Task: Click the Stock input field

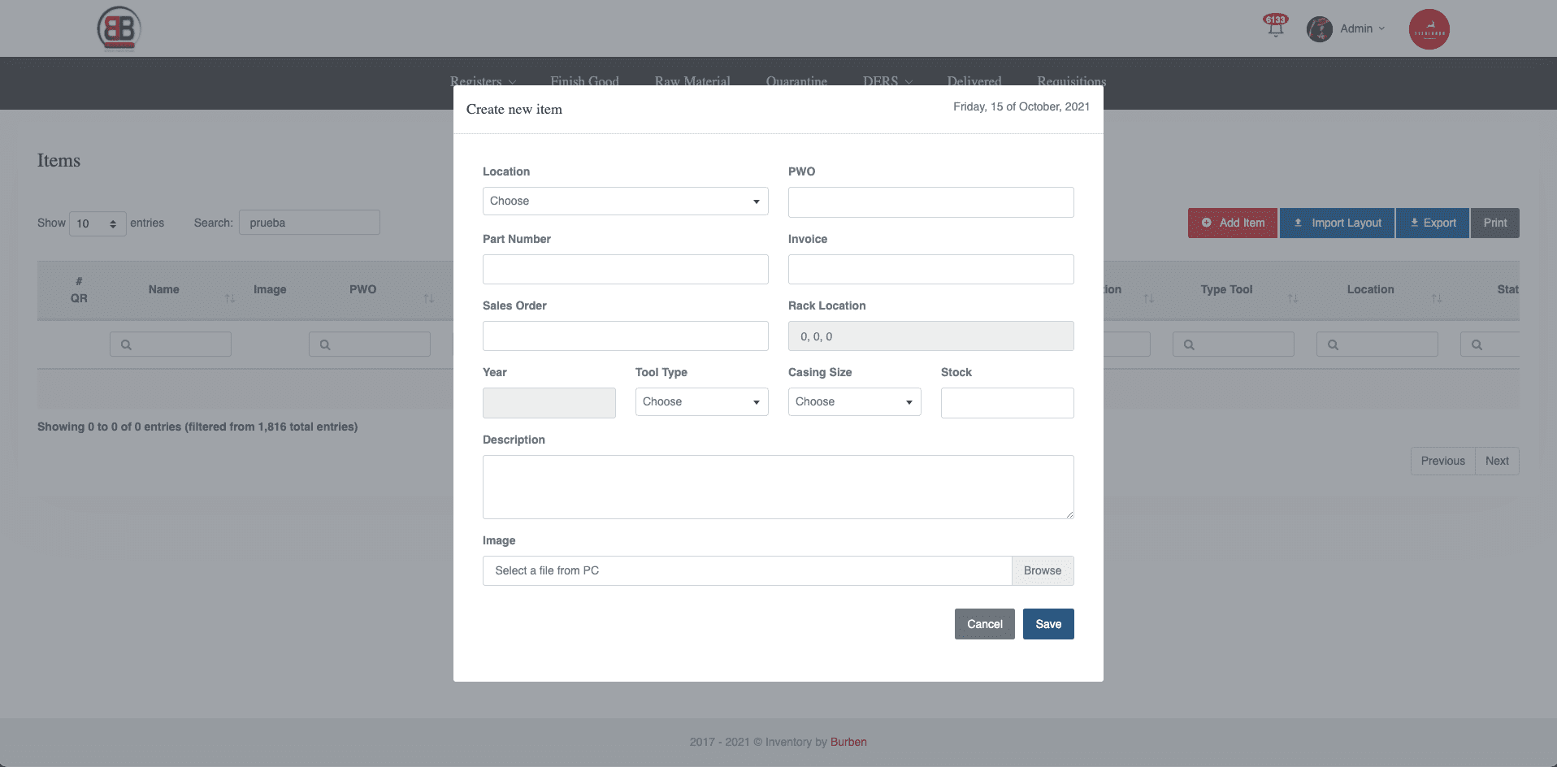Action: point(1007,403)
